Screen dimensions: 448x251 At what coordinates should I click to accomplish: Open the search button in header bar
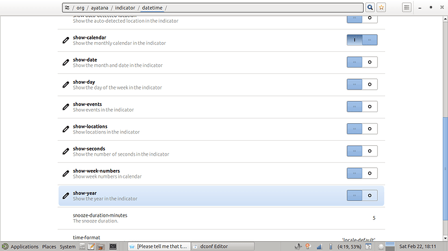pos(369,8)
